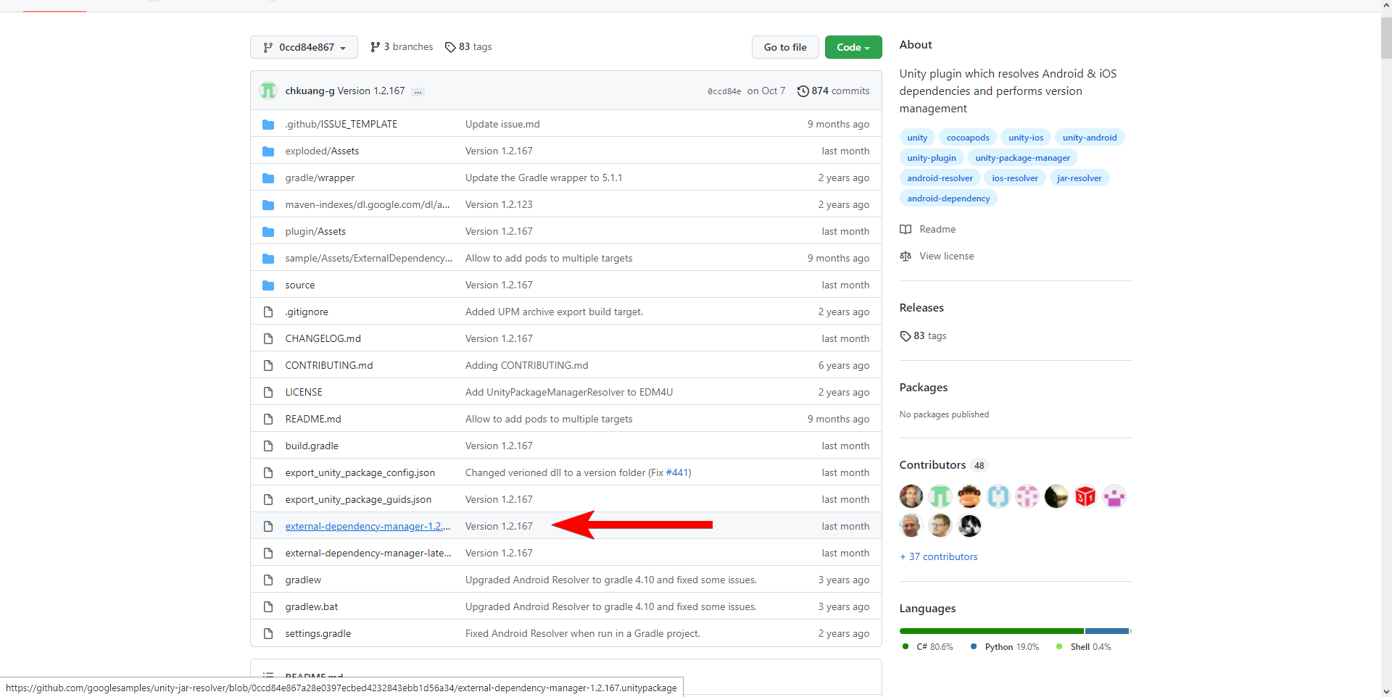Viewport: 1392px width, 697px height.
Task: Click the branch icon next to 3 branches
Action: (376, 46)
